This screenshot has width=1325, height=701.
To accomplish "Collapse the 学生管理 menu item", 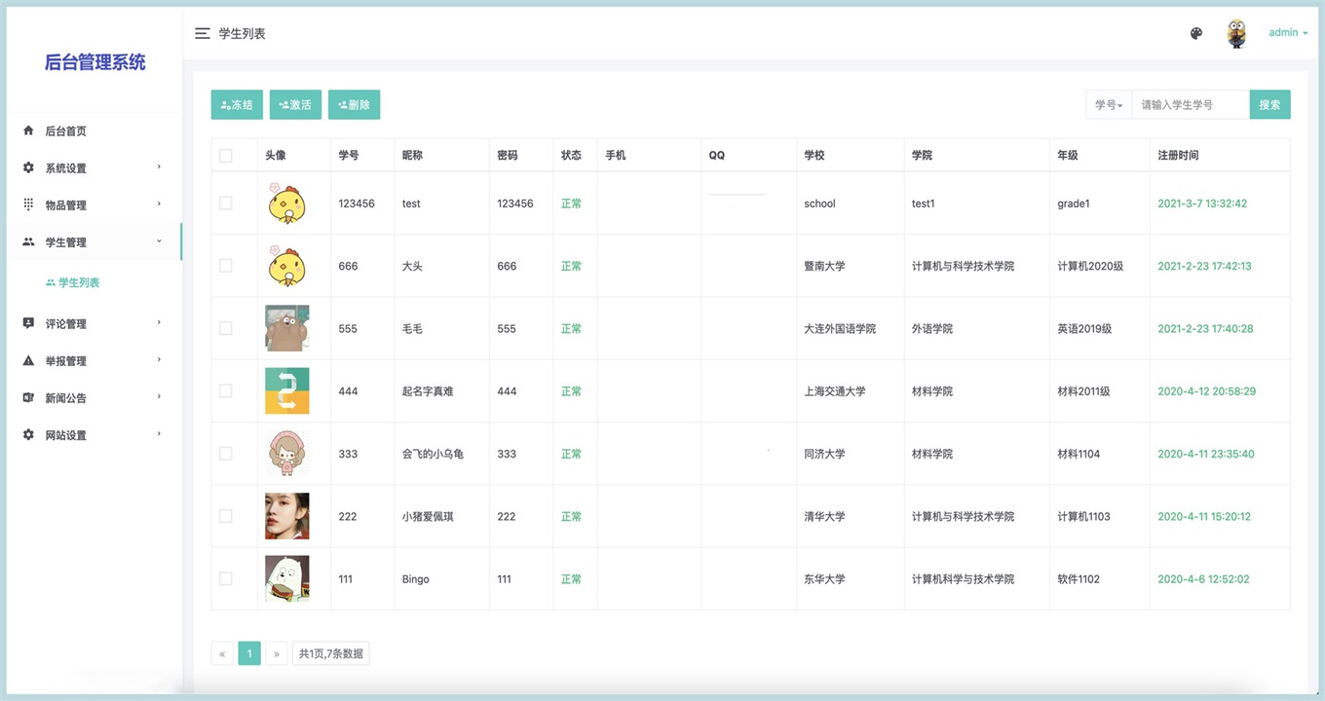I will point(92,241).
